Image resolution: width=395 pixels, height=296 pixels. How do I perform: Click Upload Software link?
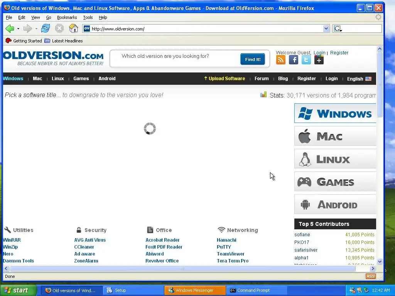coord(225,79)
